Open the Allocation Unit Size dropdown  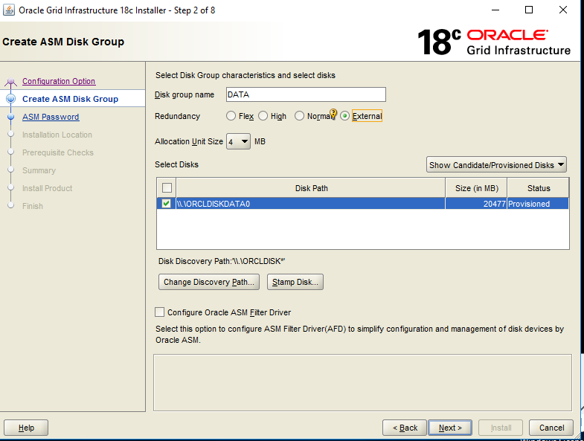pyautogui.click(x=238, y=141)
